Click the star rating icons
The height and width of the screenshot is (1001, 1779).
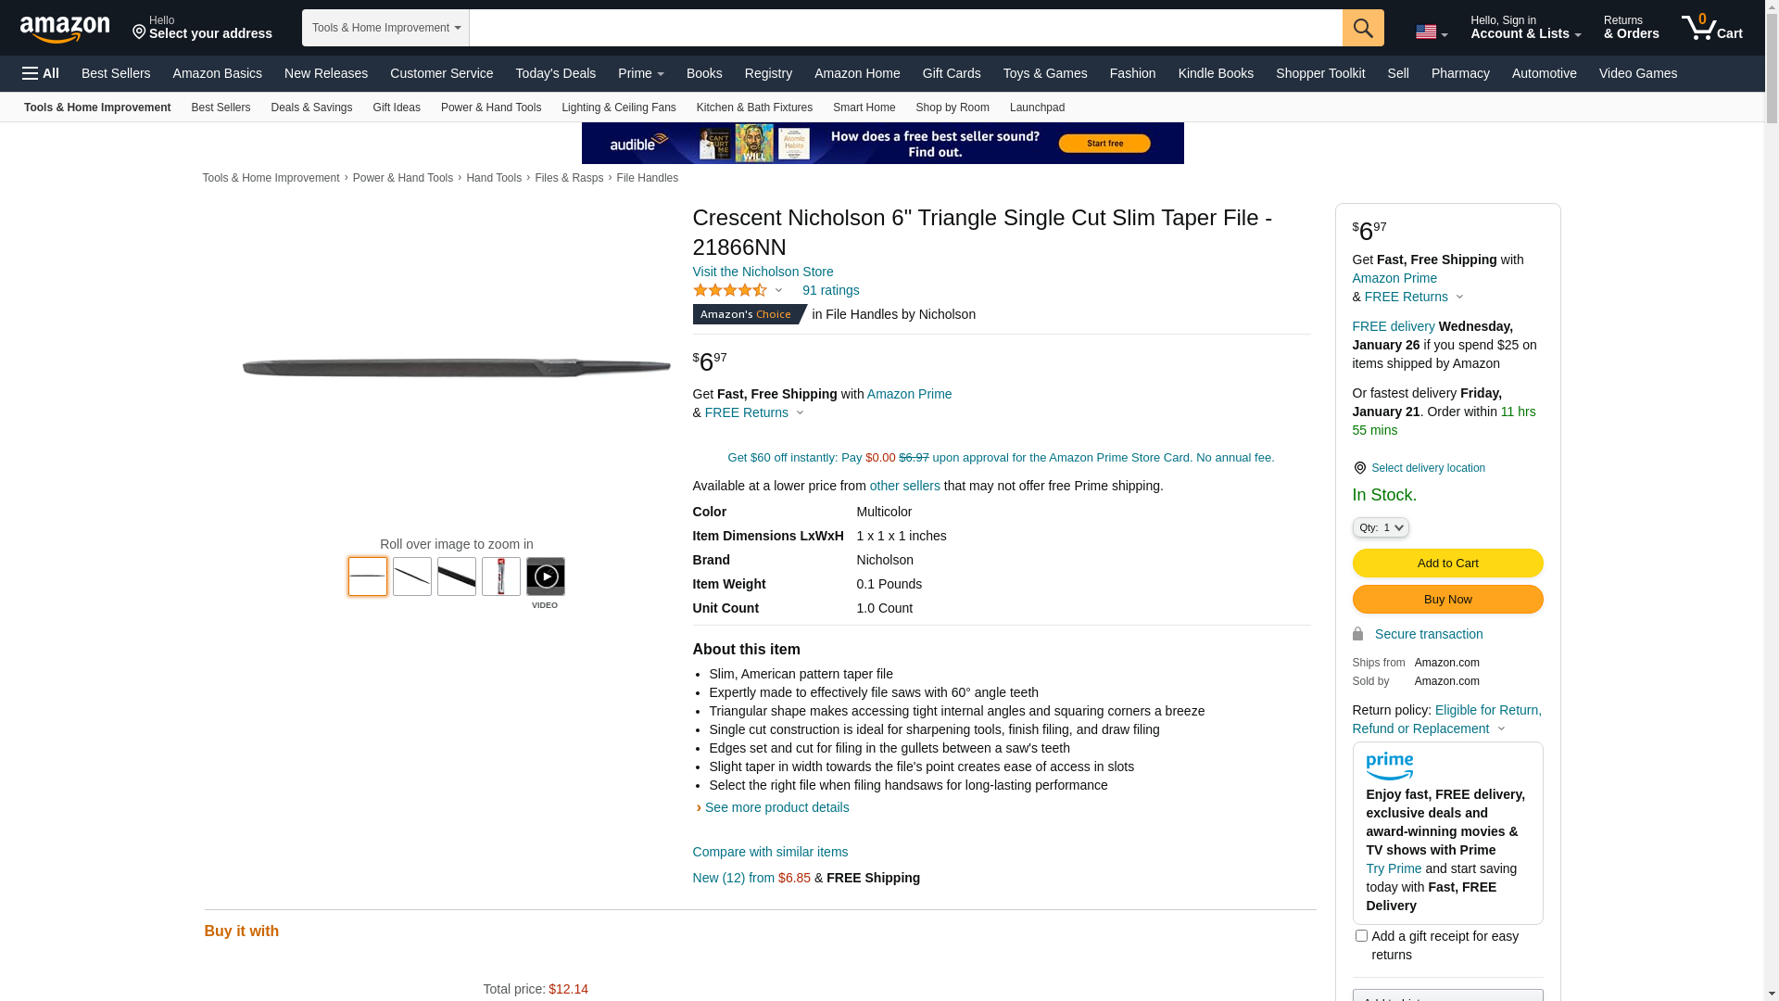[730, 290]
